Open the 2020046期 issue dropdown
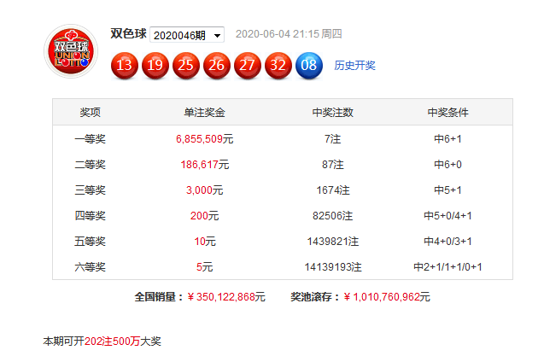This screenshot has height=356, width=544. point(187,35)
